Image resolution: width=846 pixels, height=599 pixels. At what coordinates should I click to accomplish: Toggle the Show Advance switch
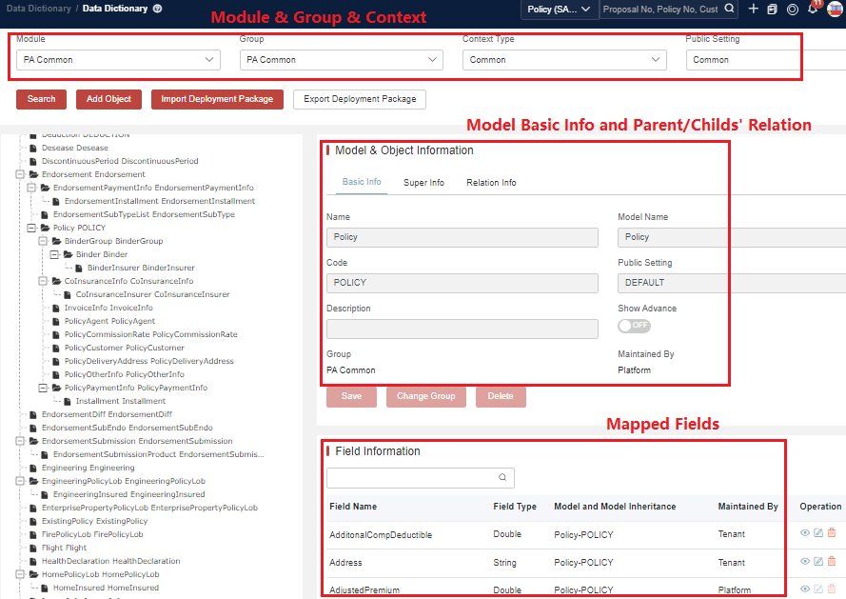tap(634, 326)
